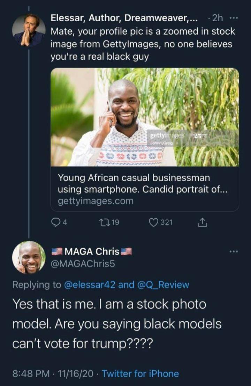Screen dimensions: 251x386
Task: Open MAGA Chris profile avatar
Action: coord(29,257)
